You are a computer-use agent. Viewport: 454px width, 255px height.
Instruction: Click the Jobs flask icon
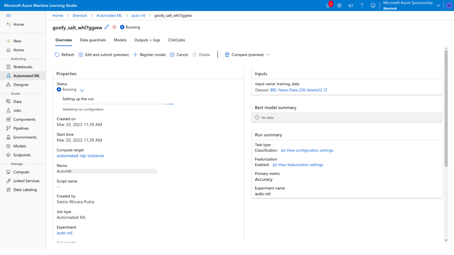pyautogui.click(x=9, y=111)
